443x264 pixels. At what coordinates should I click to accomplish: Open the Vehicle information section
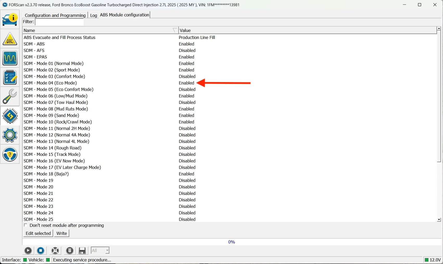10,20
